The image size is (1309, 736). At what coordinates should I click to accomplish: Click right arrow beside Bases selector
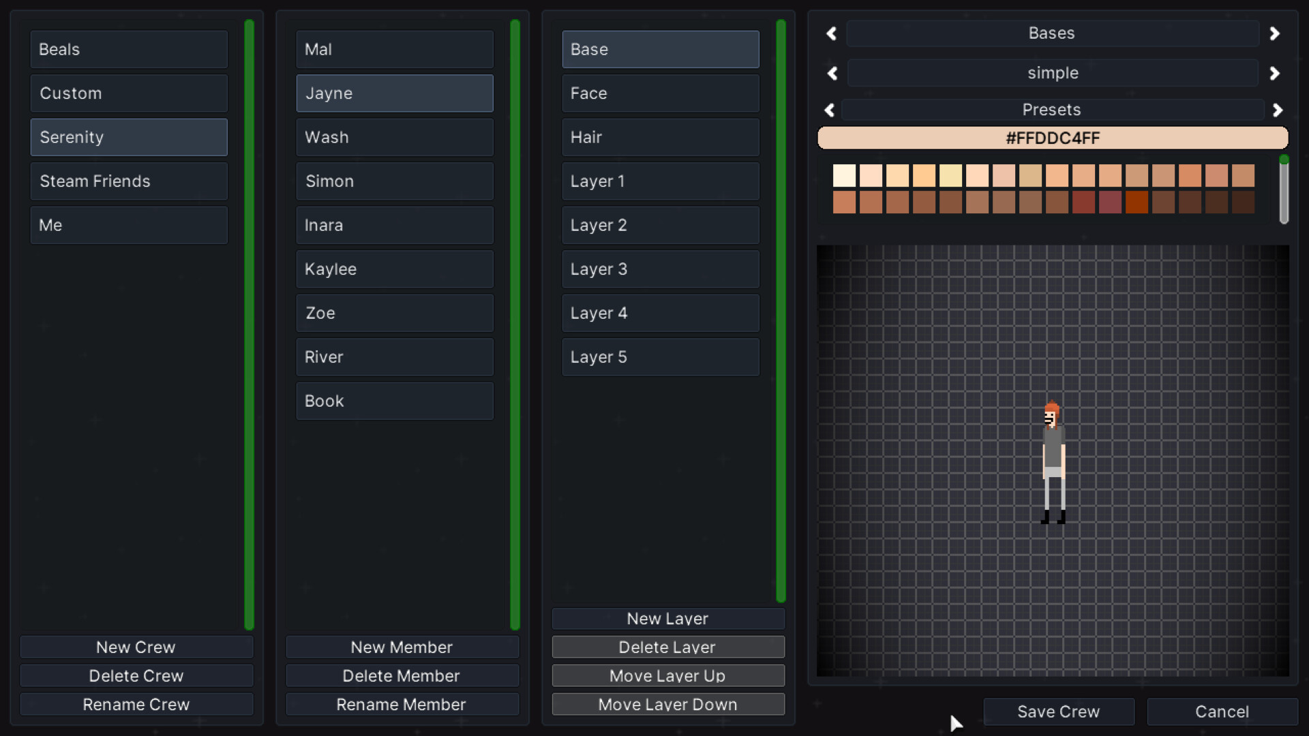[x=1274, y=33]
